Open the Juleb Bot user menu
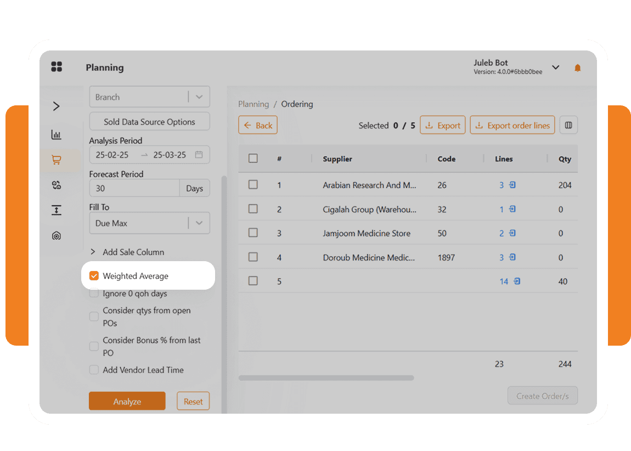The height and width of the screenshot is (451, 631). tap(555, 67)
